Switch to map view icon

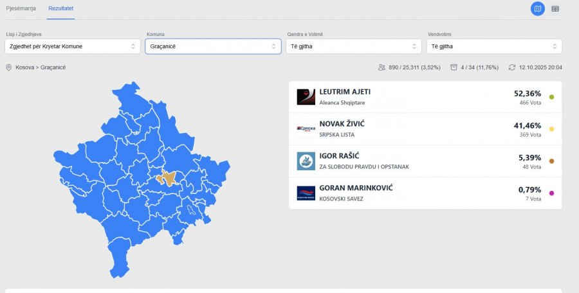[537, 9]
